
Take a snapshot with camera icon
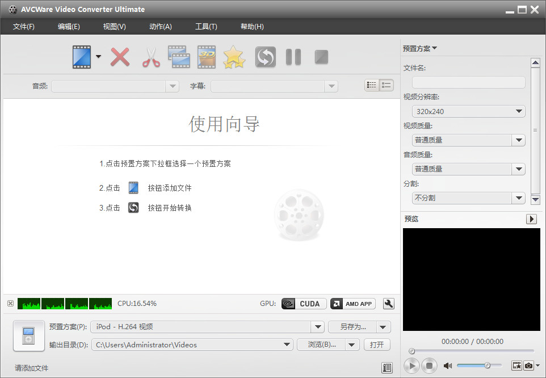click(x=528, y=366)
